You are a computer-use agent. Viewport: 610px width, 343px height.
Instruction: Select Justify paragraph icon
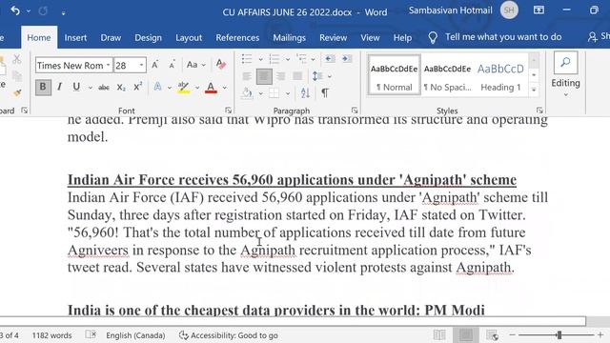point(297,76)
